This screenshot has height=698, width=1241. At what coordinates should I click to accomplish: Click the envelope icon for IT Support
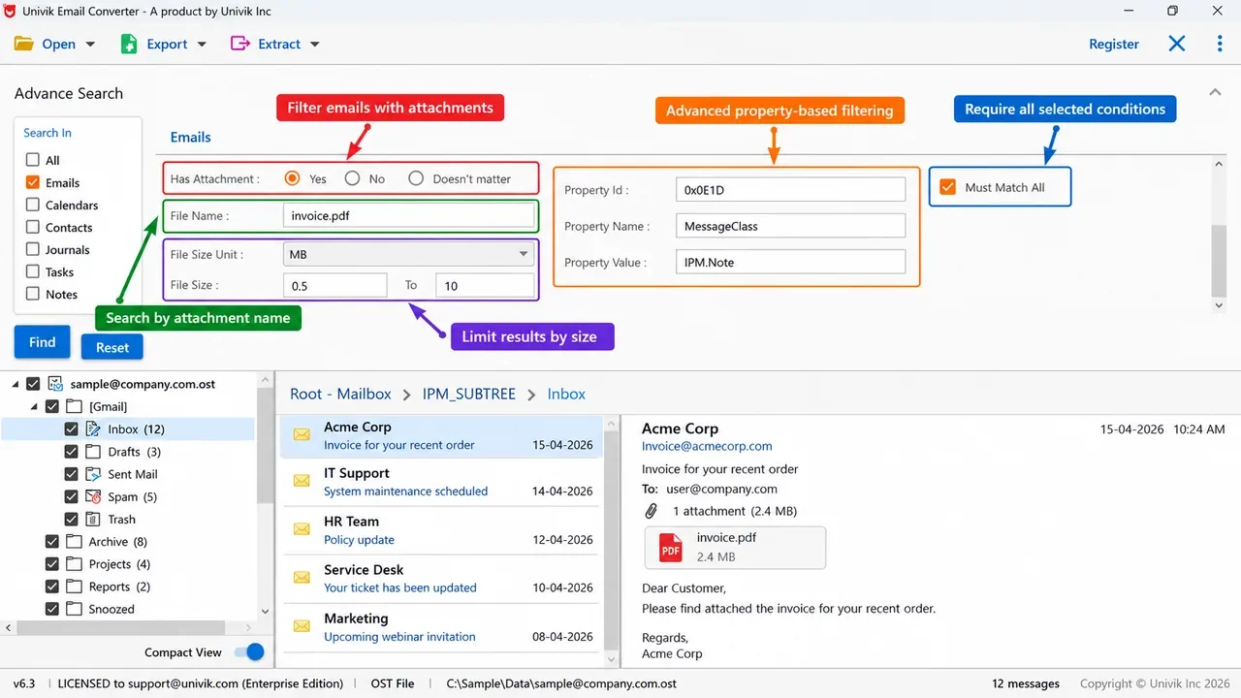(x=302, y=482)
